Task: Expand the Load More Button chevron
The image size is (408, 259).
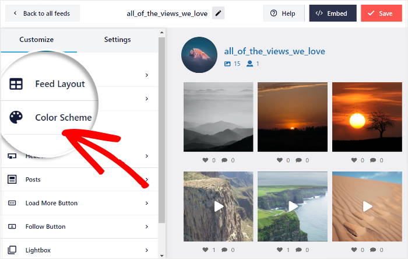Action: pyautogui.click(x=147, y=203)
